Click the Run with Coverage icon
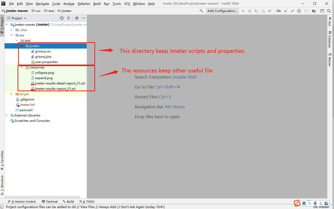 pos(256,11)
